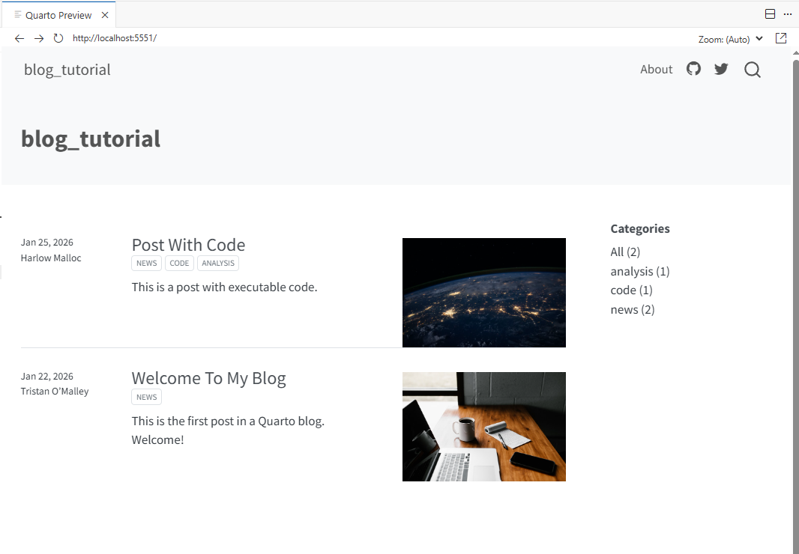The width and height of the screenshot is (799, 554).
Task: Click the forward navigation arrow
Action: click(x=39, y=38)
